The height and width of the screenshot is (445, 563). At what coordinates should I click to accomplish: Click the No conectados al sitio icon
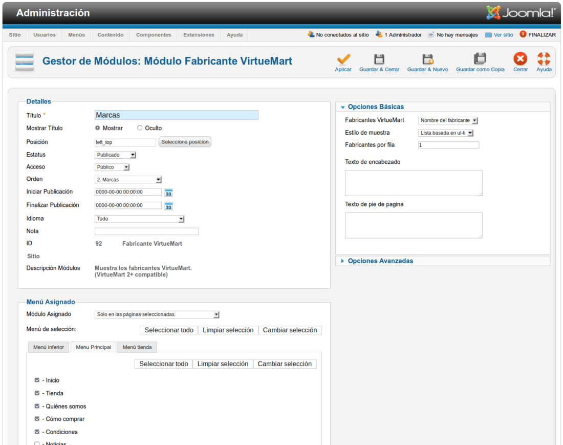click(311, 34)
